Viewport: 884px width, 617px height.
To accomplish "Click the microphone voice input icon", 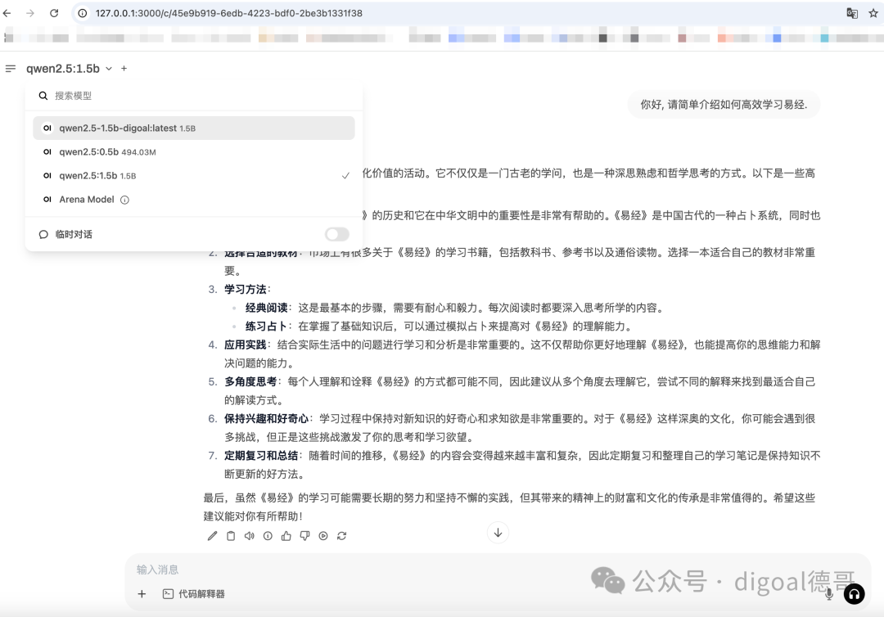I will [828, 594].
